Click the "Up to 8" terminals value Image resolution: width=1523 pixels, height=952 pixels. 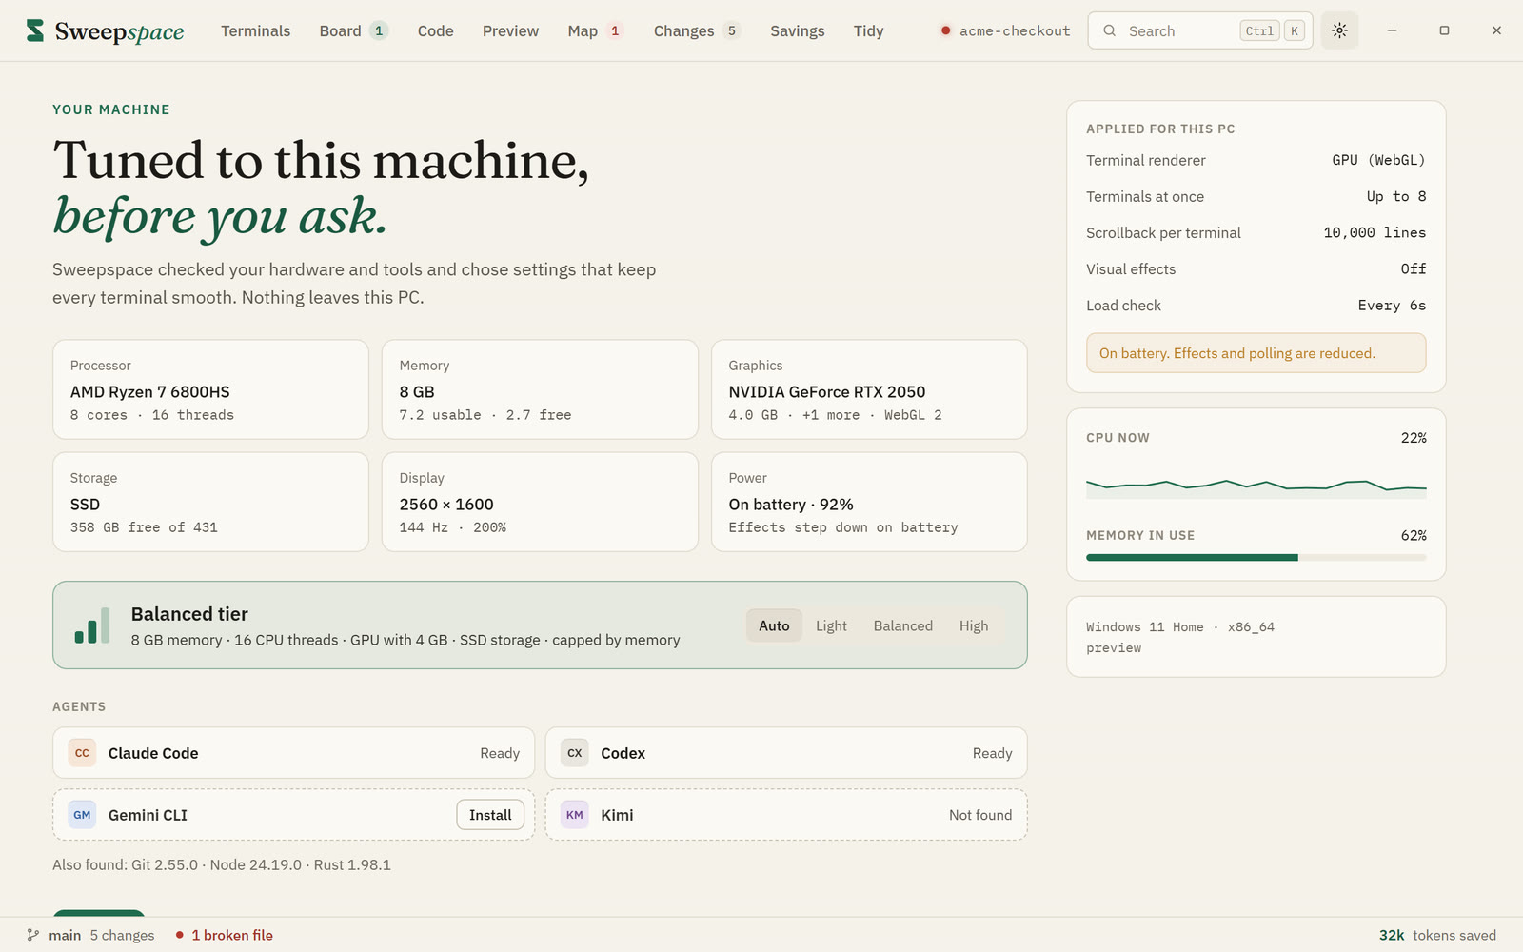pos(1396,196)
